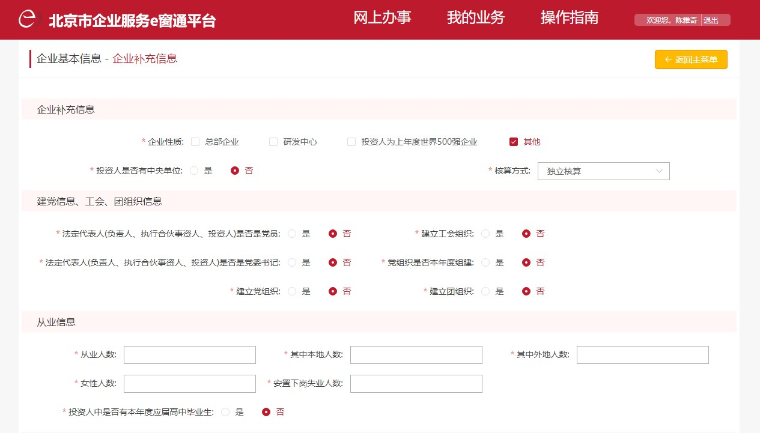Open the 我的业务 menu
The image size is (760, 433).
click(x=475, y=18)
